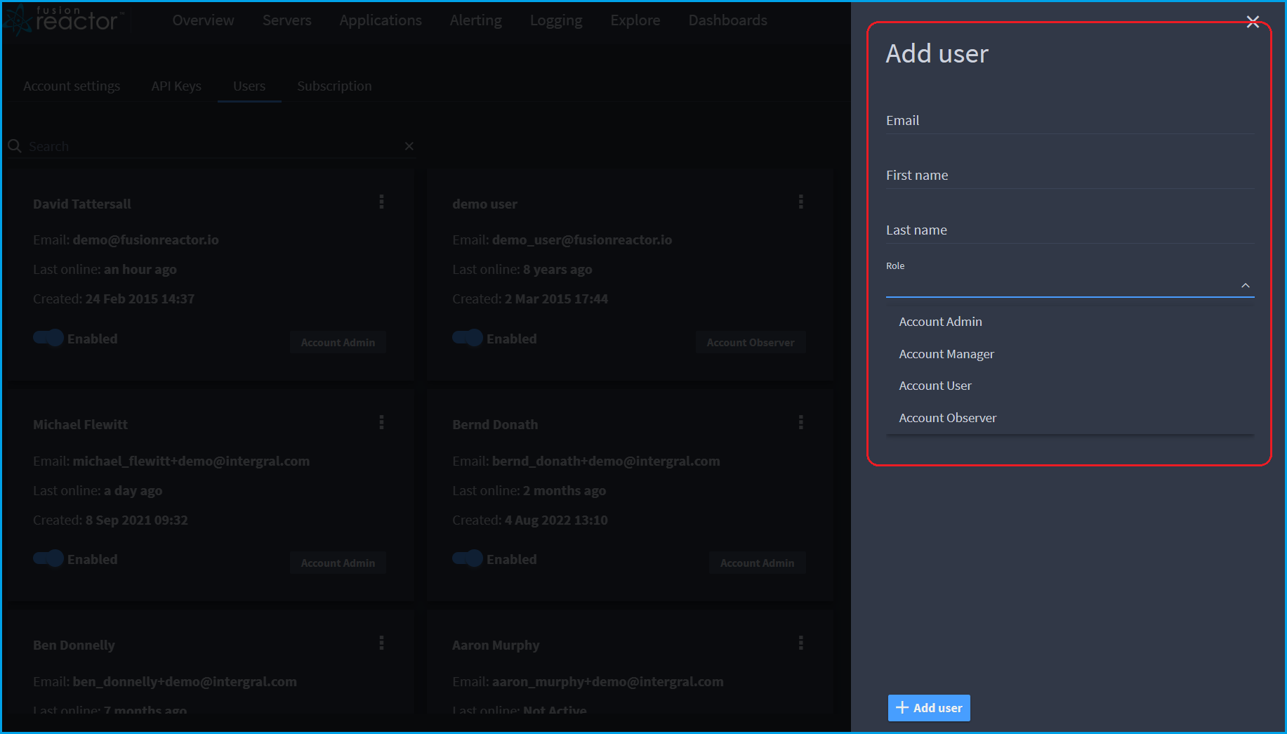Click the users Search input
1287x734 pixels.
[x=211, y=146]
